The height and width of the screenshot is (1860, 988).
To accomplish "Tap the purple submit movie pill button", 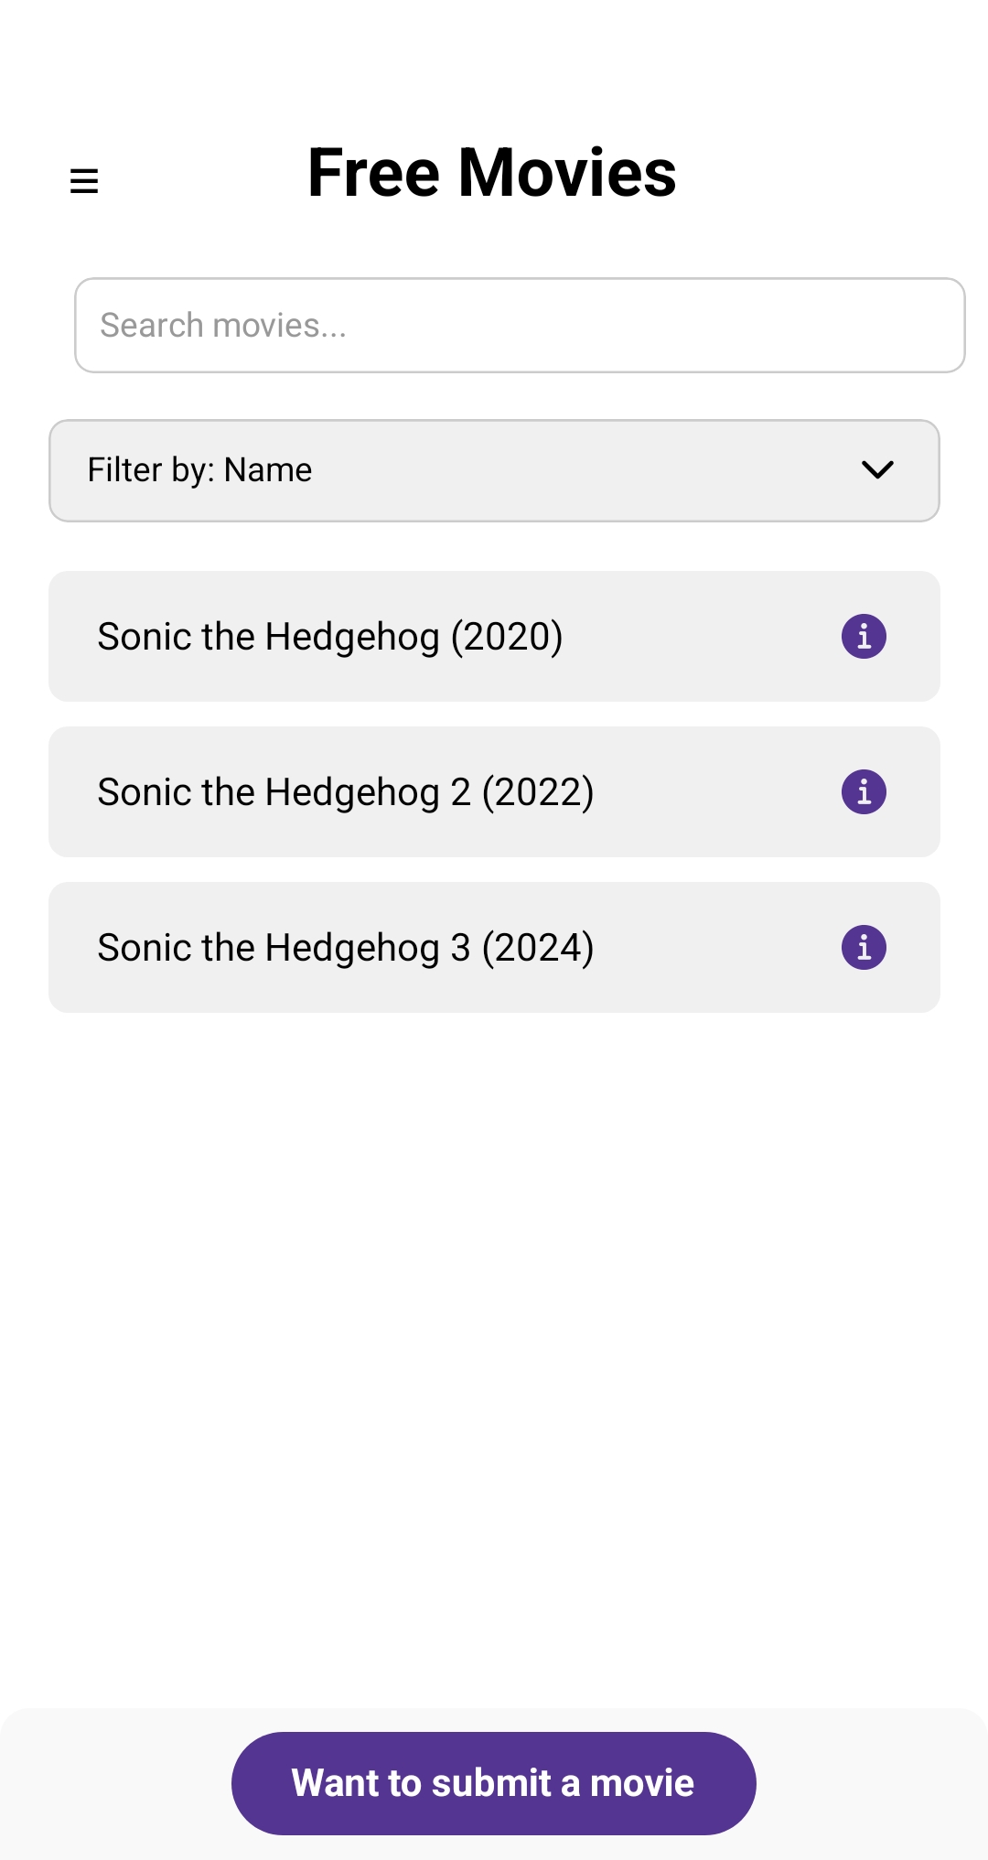I will [x=494, y=1783].
